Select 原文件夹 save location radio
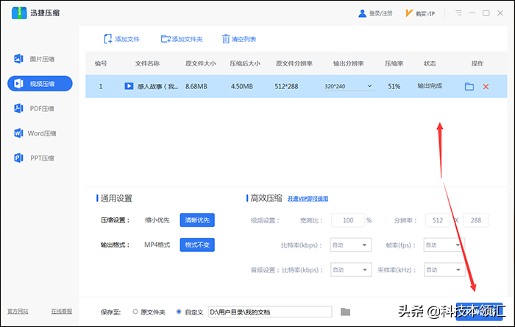The image size is (515, 327). click(135, 312)
